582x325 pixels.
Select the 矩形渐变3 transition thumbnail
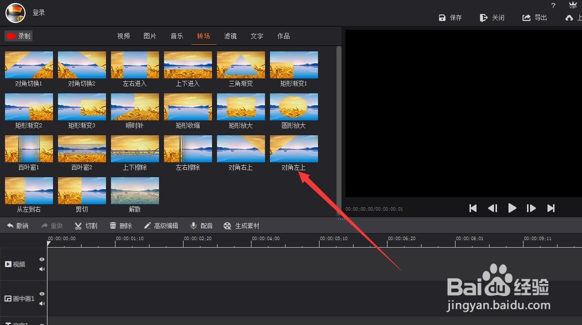click(x=82, y=107)
